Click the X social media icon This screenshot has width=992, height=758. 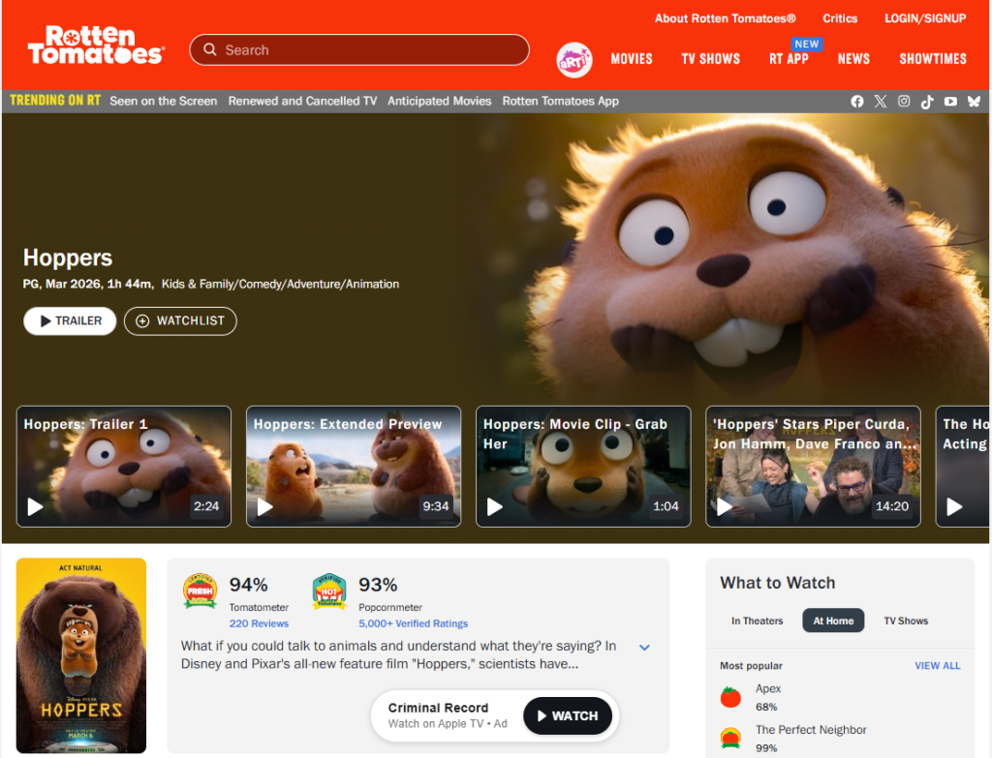coord(881,102)
